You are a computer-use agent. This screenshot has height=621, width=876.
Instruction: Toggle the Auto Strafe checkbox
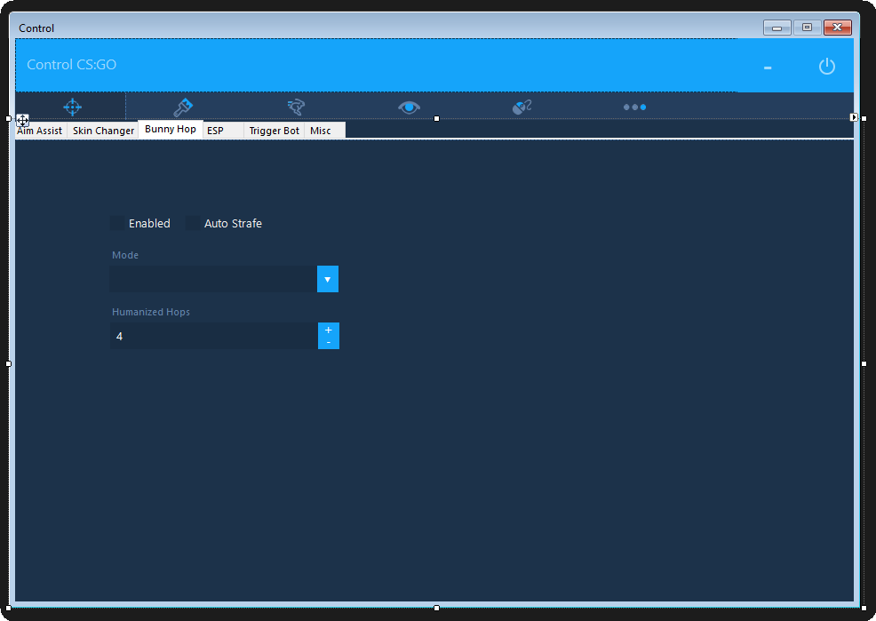pos(194,223)
